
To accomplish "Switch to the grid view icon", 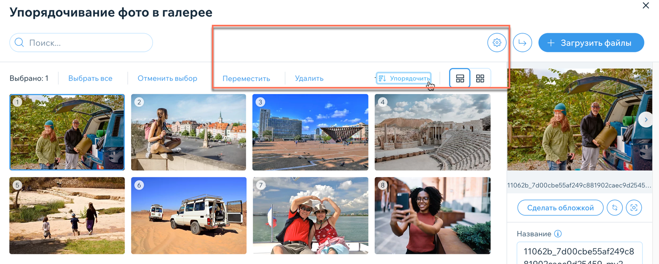I will click(x=480, y=78).
